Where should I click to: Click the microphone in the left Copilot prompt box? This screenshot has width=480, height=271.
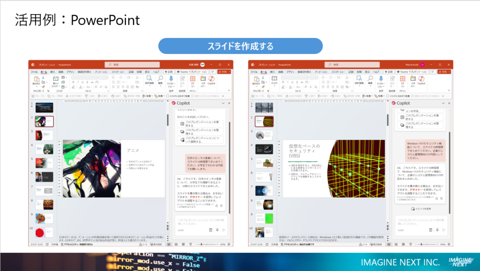click(x=217, y=230)
